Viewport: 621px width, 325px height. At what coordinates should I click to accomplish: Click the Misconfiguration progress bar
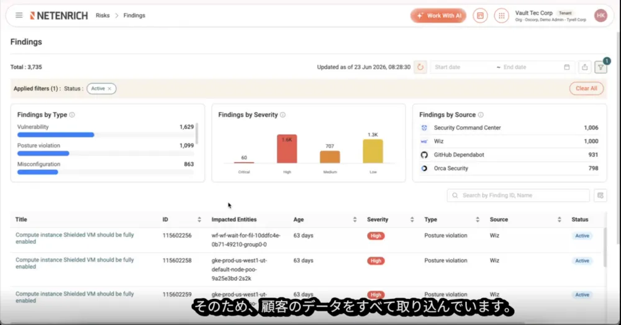(x=106, y=172)
